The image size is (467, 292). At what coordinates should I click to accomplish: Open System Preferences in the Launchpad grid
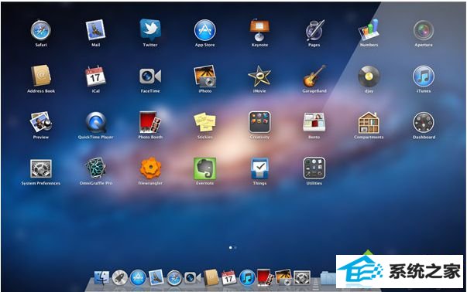[41, 168]
